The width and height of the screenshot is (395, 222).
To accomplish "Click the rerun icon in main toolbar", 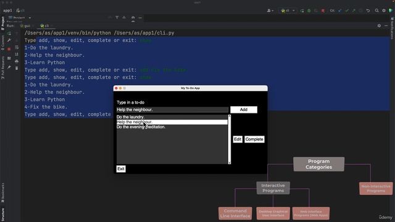I will pos(302,10).
